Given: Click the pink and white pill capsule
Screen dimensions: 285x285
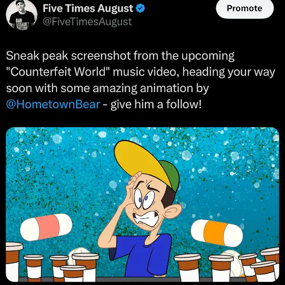Looking at the screenshot, I should pyautogui.click(x=46, y=227).
